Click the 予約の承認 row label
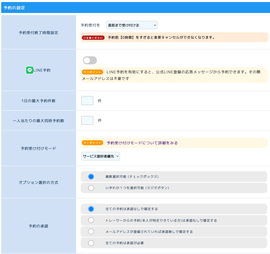This screenshot has height=254, width=270. pos(38,226)
